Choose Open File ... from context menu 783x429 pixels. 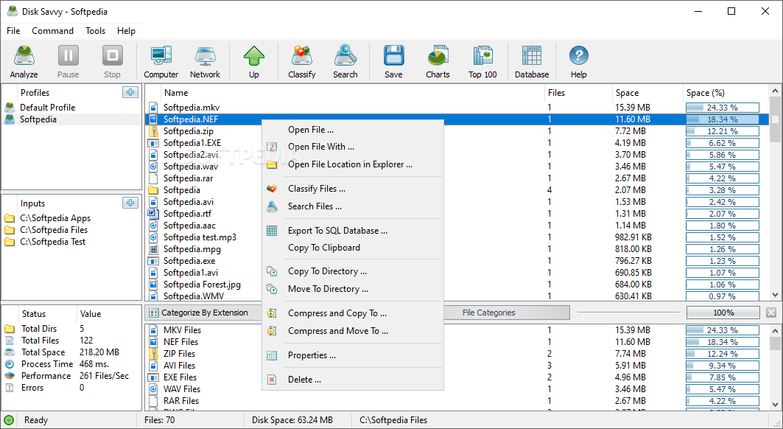tap(311, 130)
